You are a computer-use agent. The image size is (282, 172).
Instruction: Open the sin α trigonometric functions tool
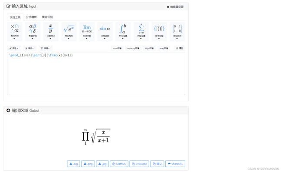(x=105, y=32)
